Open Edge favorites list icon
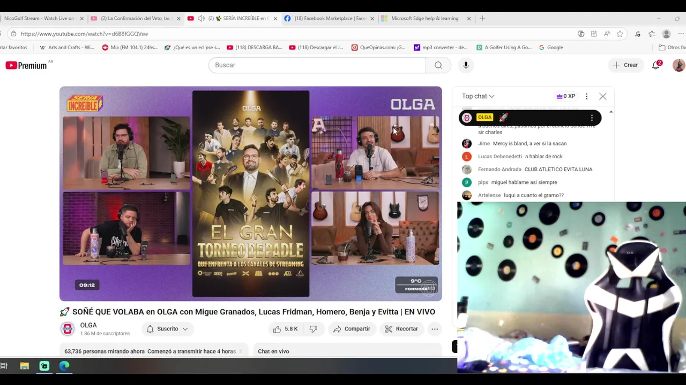 coord(652,34)
